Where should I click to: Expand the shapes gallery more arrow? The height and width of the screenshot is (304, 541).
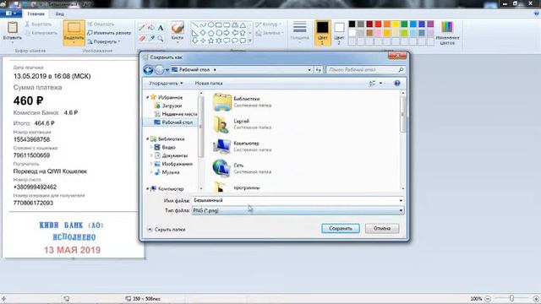click(x=250, y=41)
